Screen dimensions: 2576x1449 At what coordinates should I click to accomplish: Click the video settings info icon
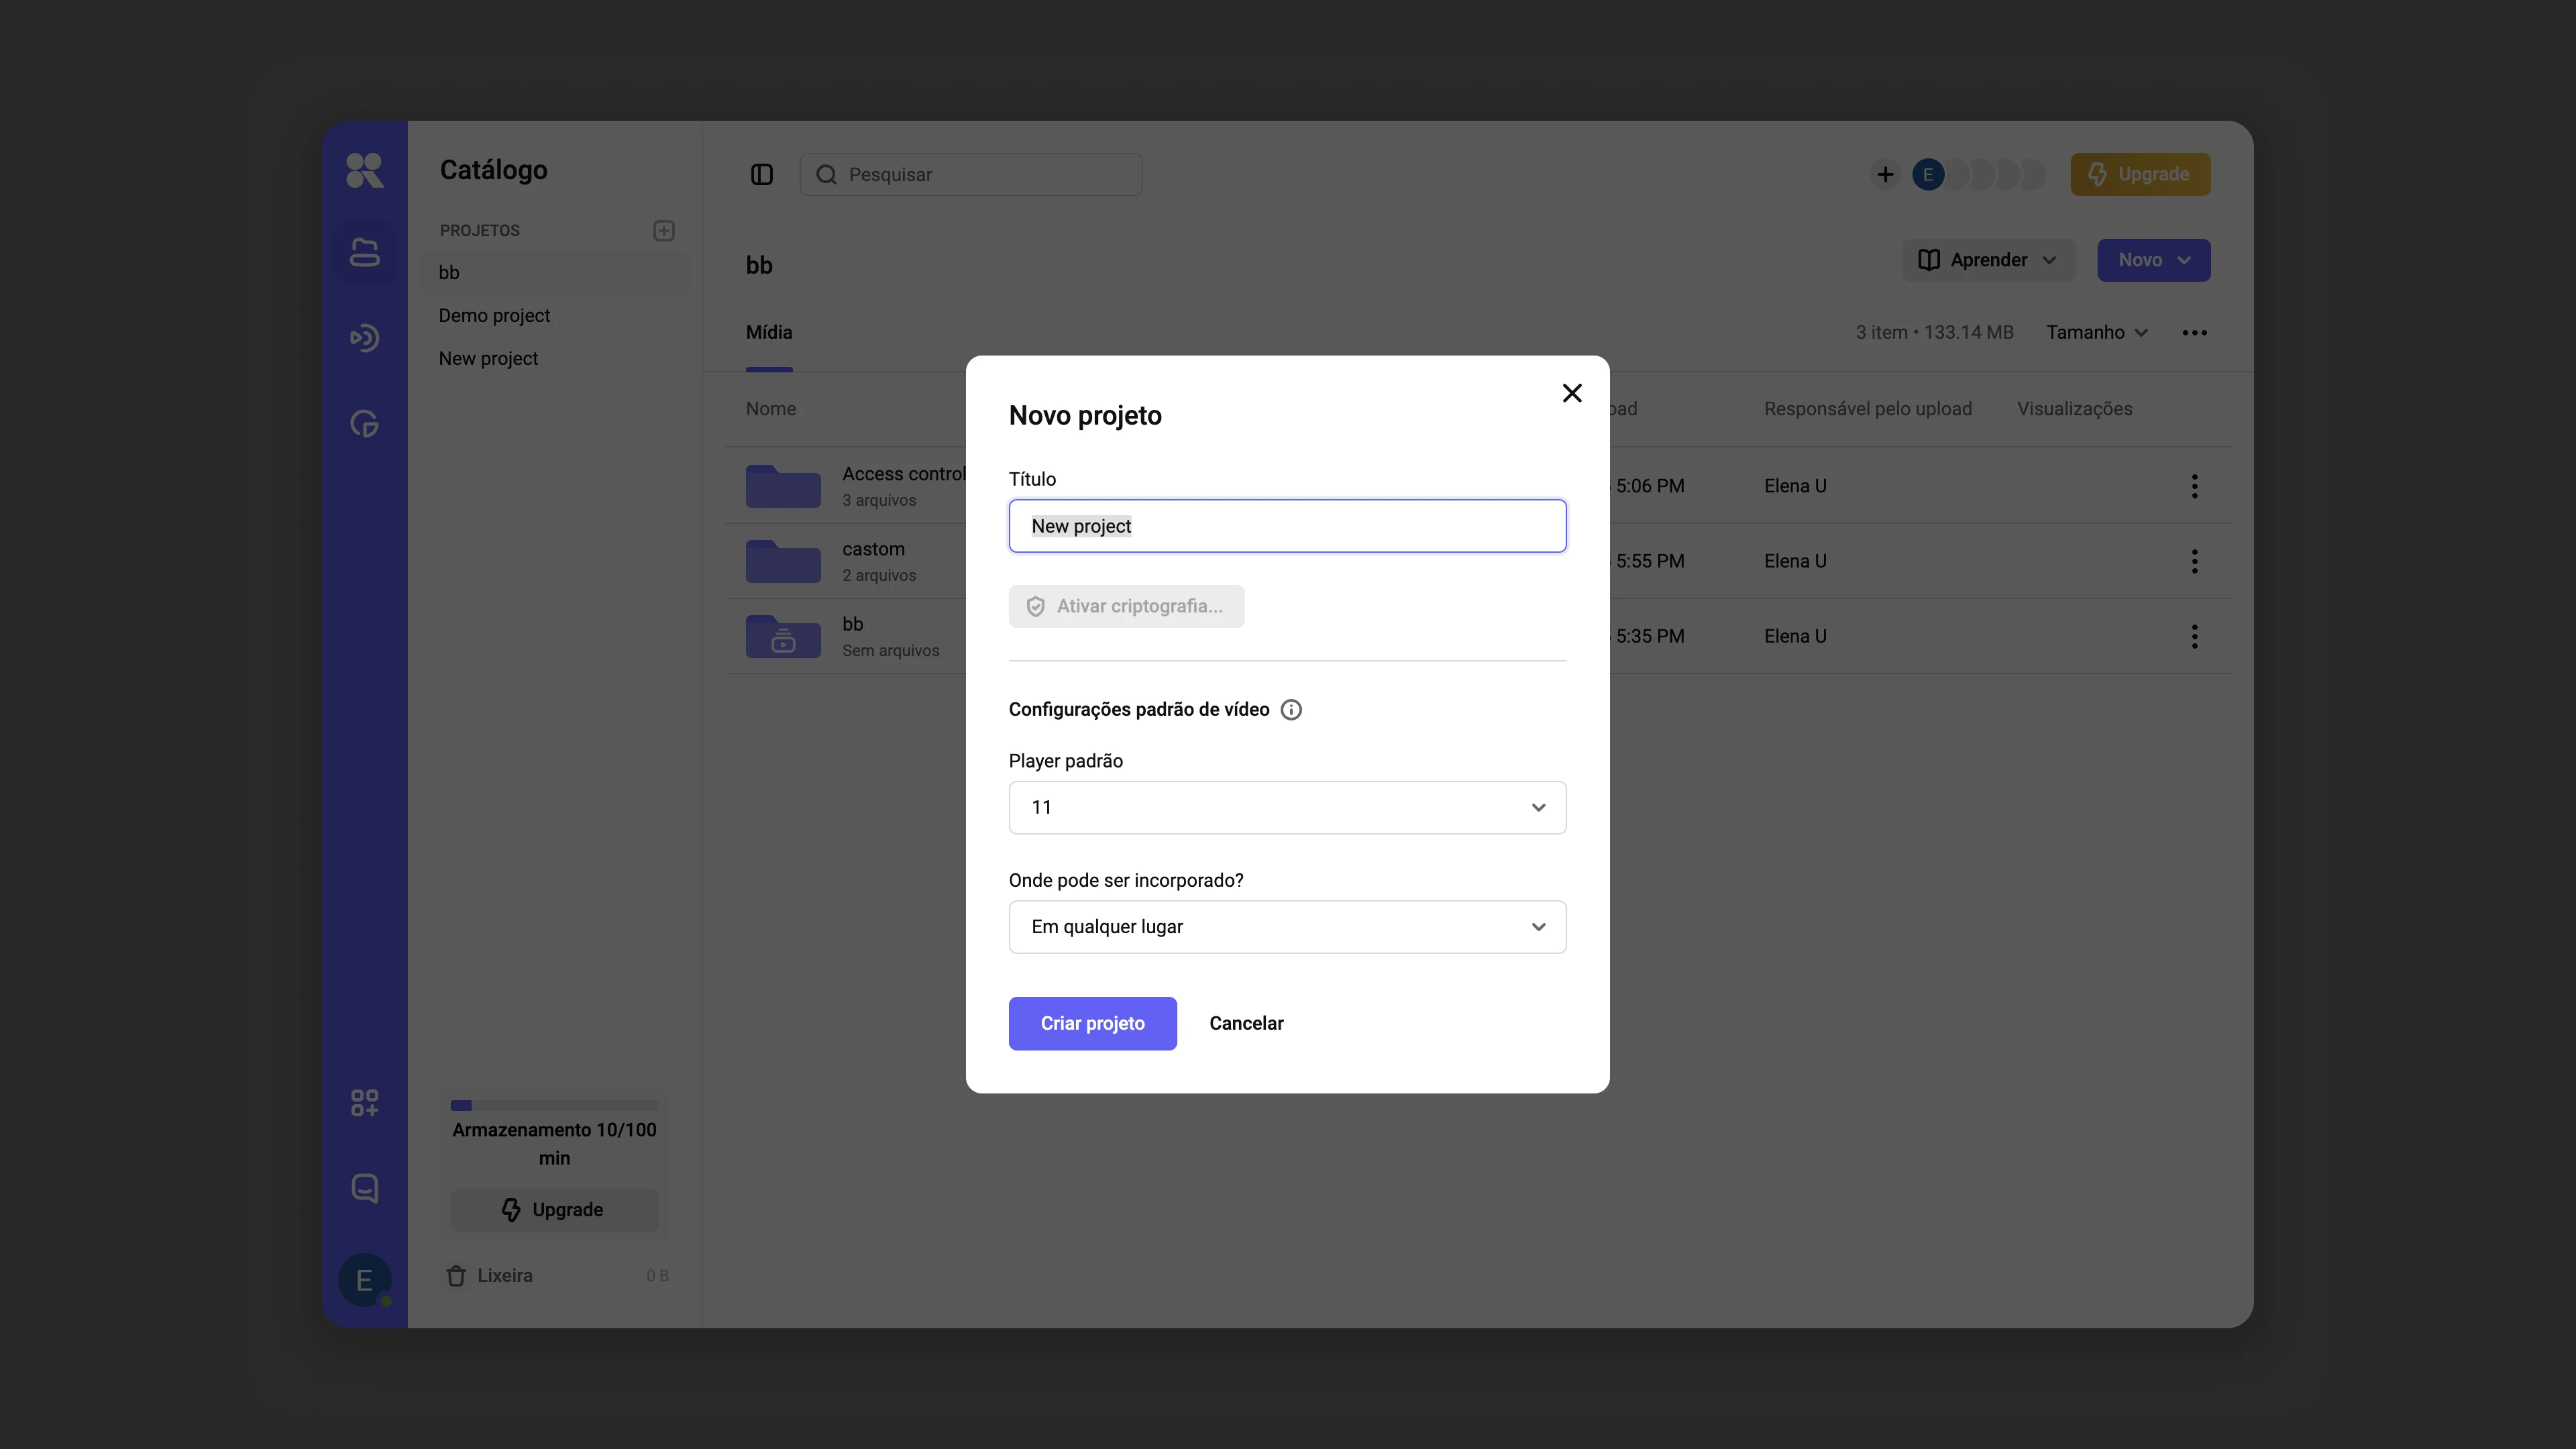coord(1291,710)
